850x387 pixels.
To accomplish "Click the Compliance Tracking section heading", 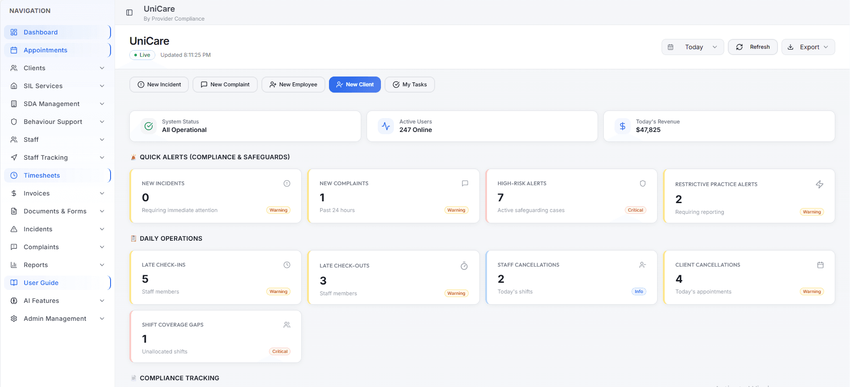I will pos(179,378).
